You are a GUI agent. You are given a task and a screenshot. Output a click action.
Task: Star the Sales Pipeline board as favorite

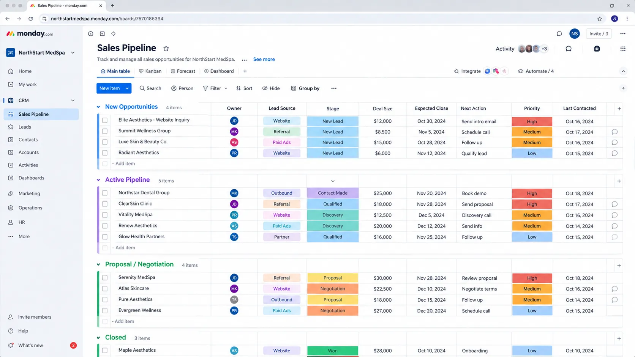[166, 48]
